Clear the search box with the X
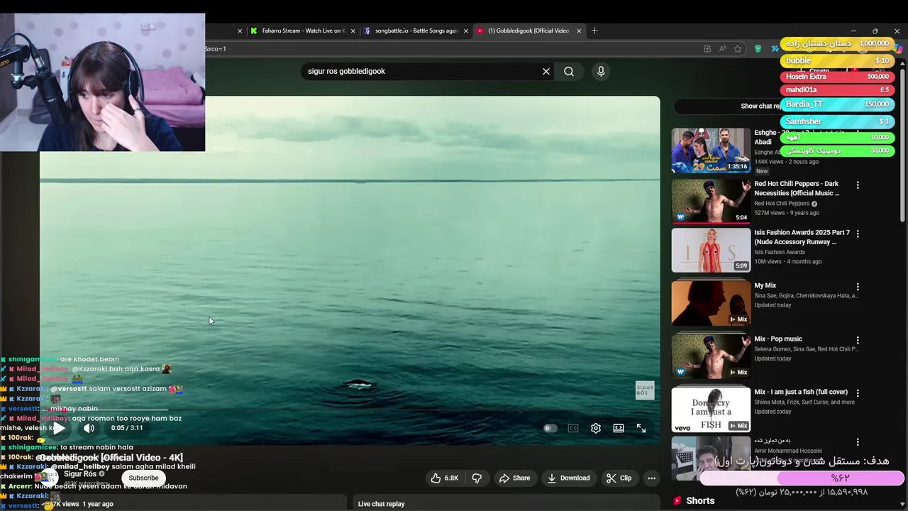Screen dimensions: 908x511 [546, 71]
